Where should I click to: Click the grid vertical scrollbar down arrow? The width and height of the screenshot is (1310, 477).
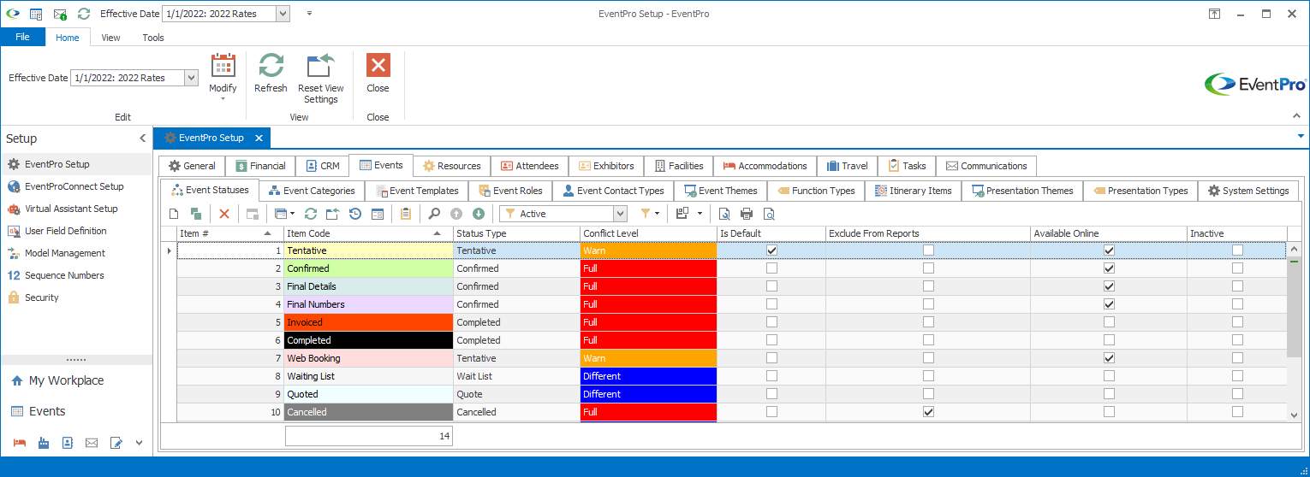coord(1294,415)
